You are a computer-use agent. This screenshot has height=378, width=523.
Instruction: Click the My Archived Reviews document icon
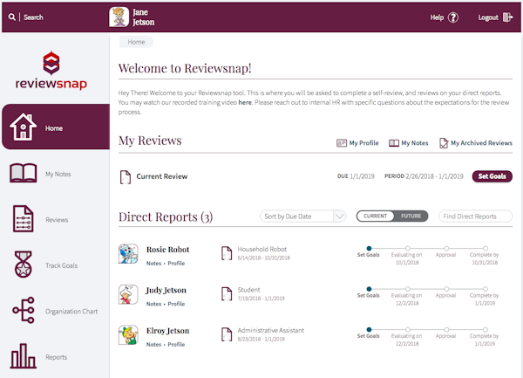click(x=444, y=143)
